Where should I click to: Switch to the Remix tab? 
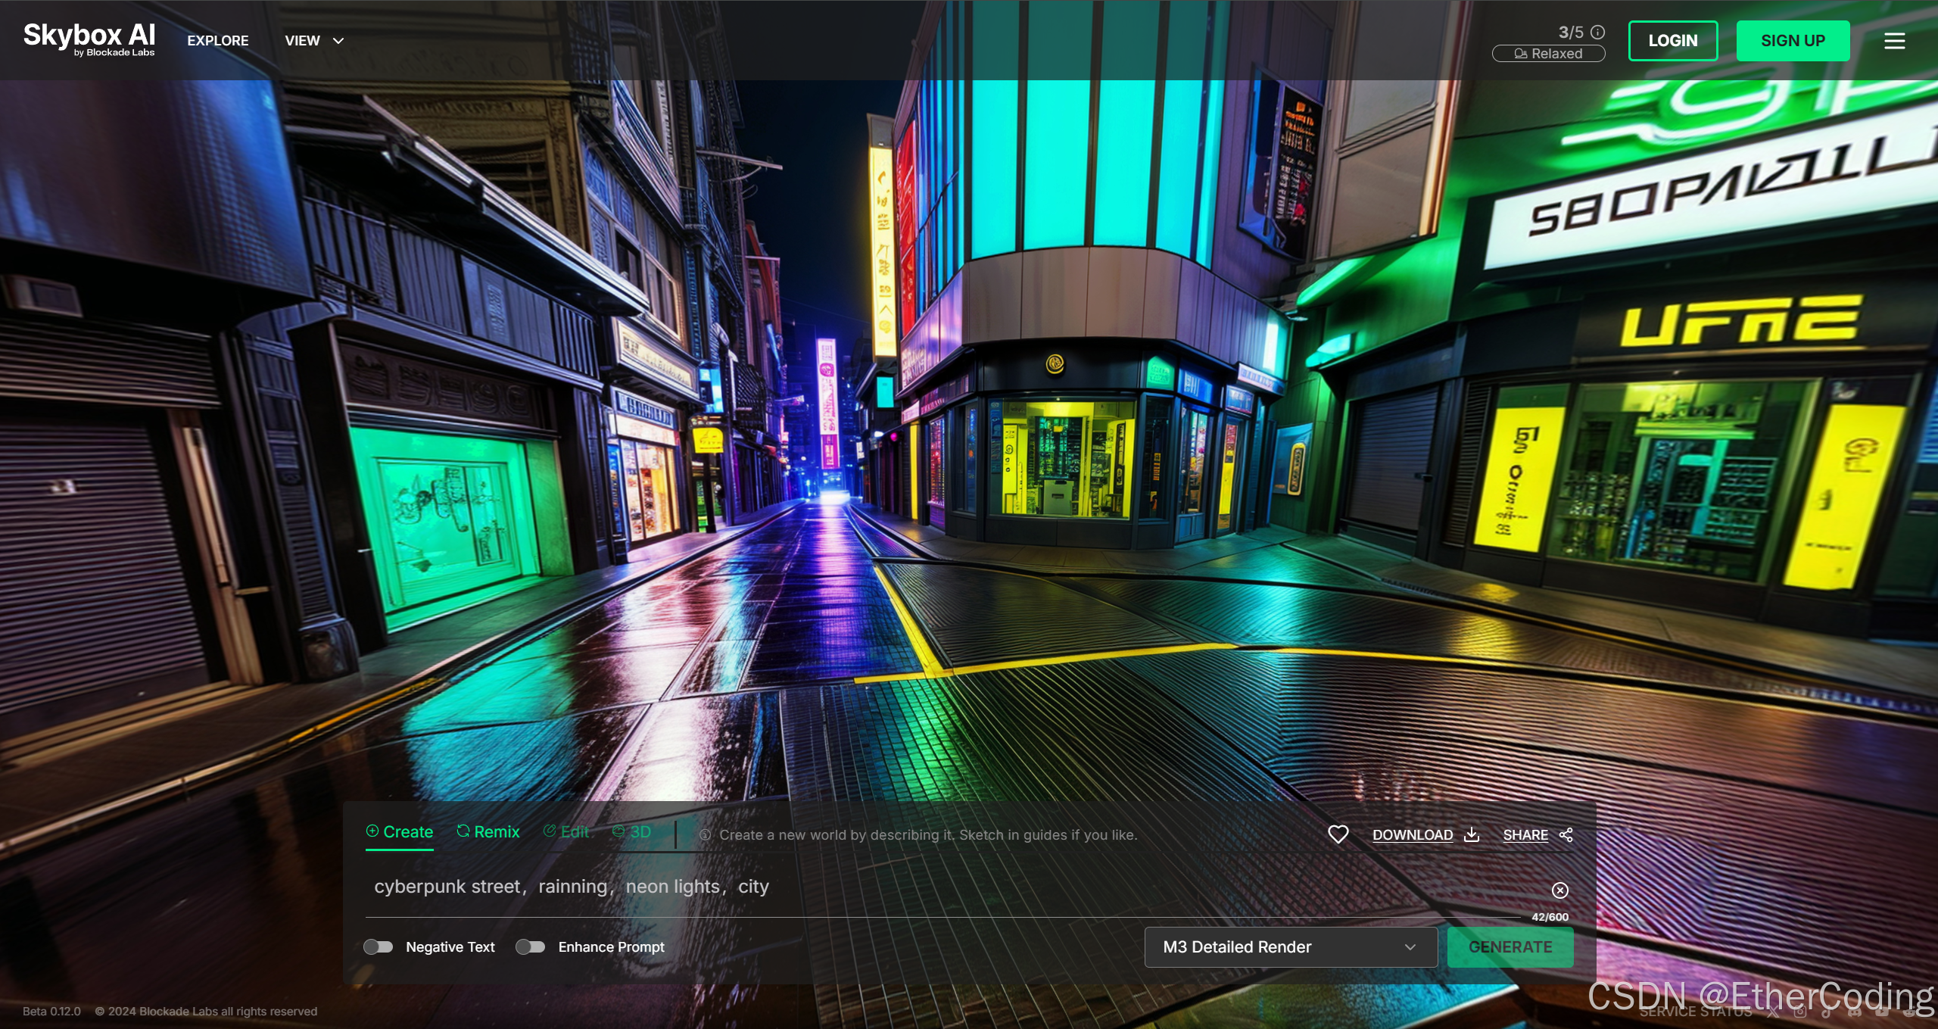coord(488,831)
